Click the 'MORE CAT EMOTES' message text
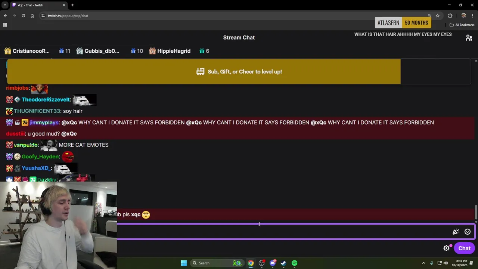The width and height of the screenshot is (478, 269). (84, 145)
